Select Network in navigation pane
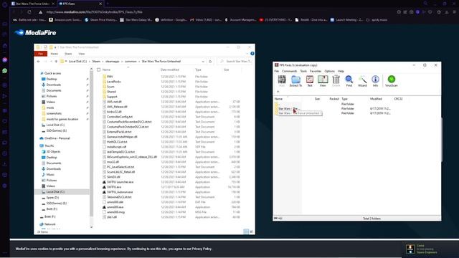 pos(50,224)
